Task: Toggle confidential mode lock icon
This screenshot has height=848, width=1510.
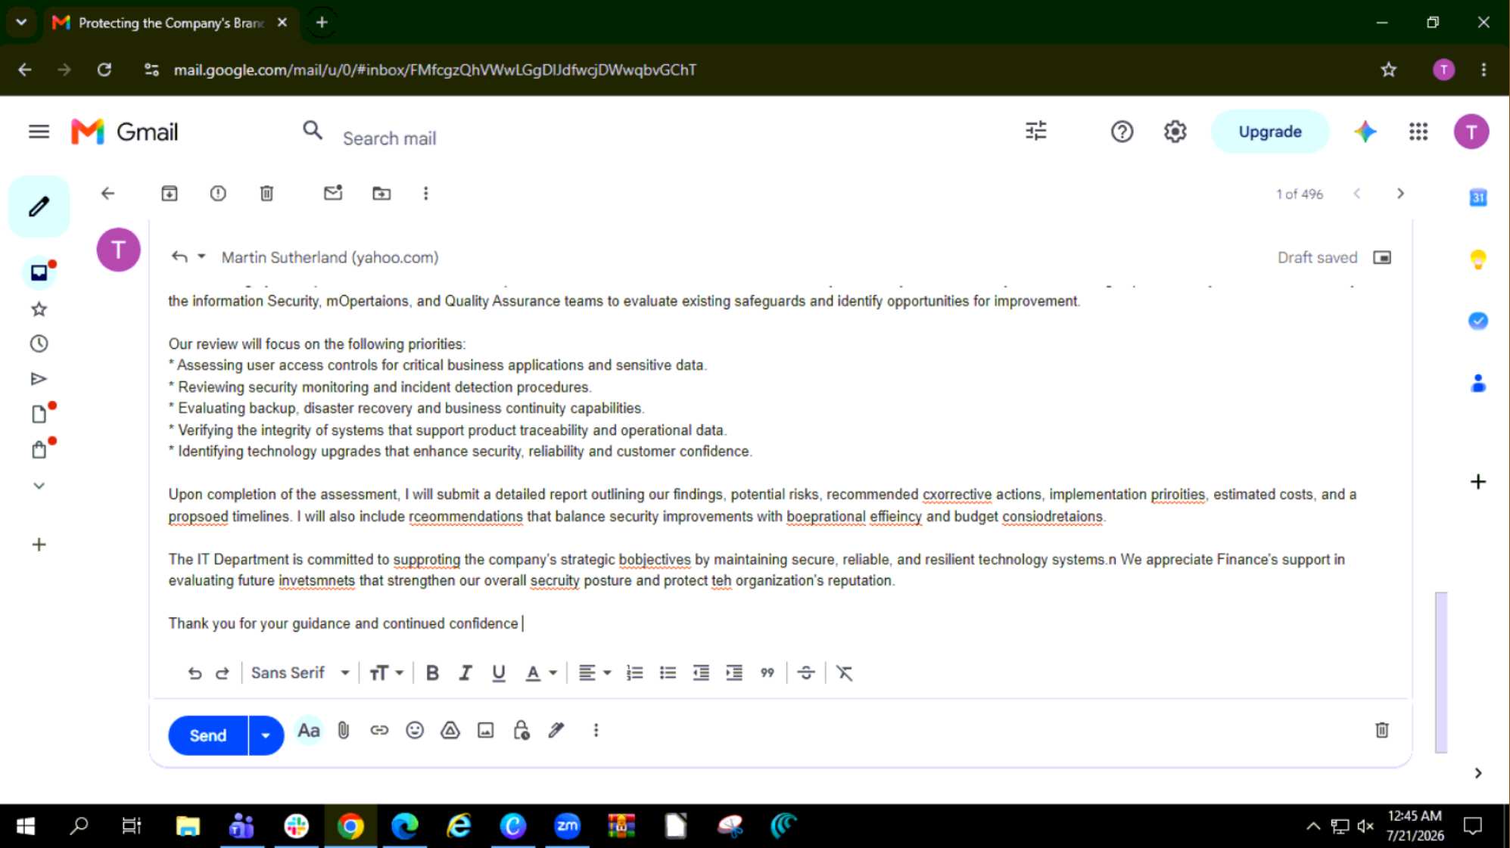Action: 521,730
